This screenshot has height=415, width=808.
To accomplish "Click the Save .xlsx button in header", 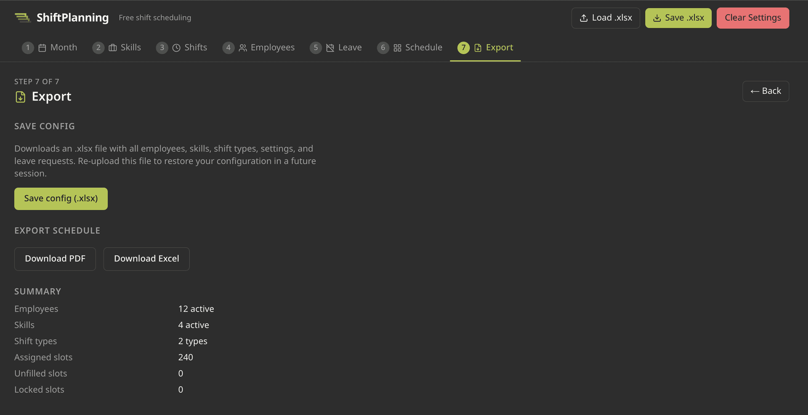I will tap(678, 18).
